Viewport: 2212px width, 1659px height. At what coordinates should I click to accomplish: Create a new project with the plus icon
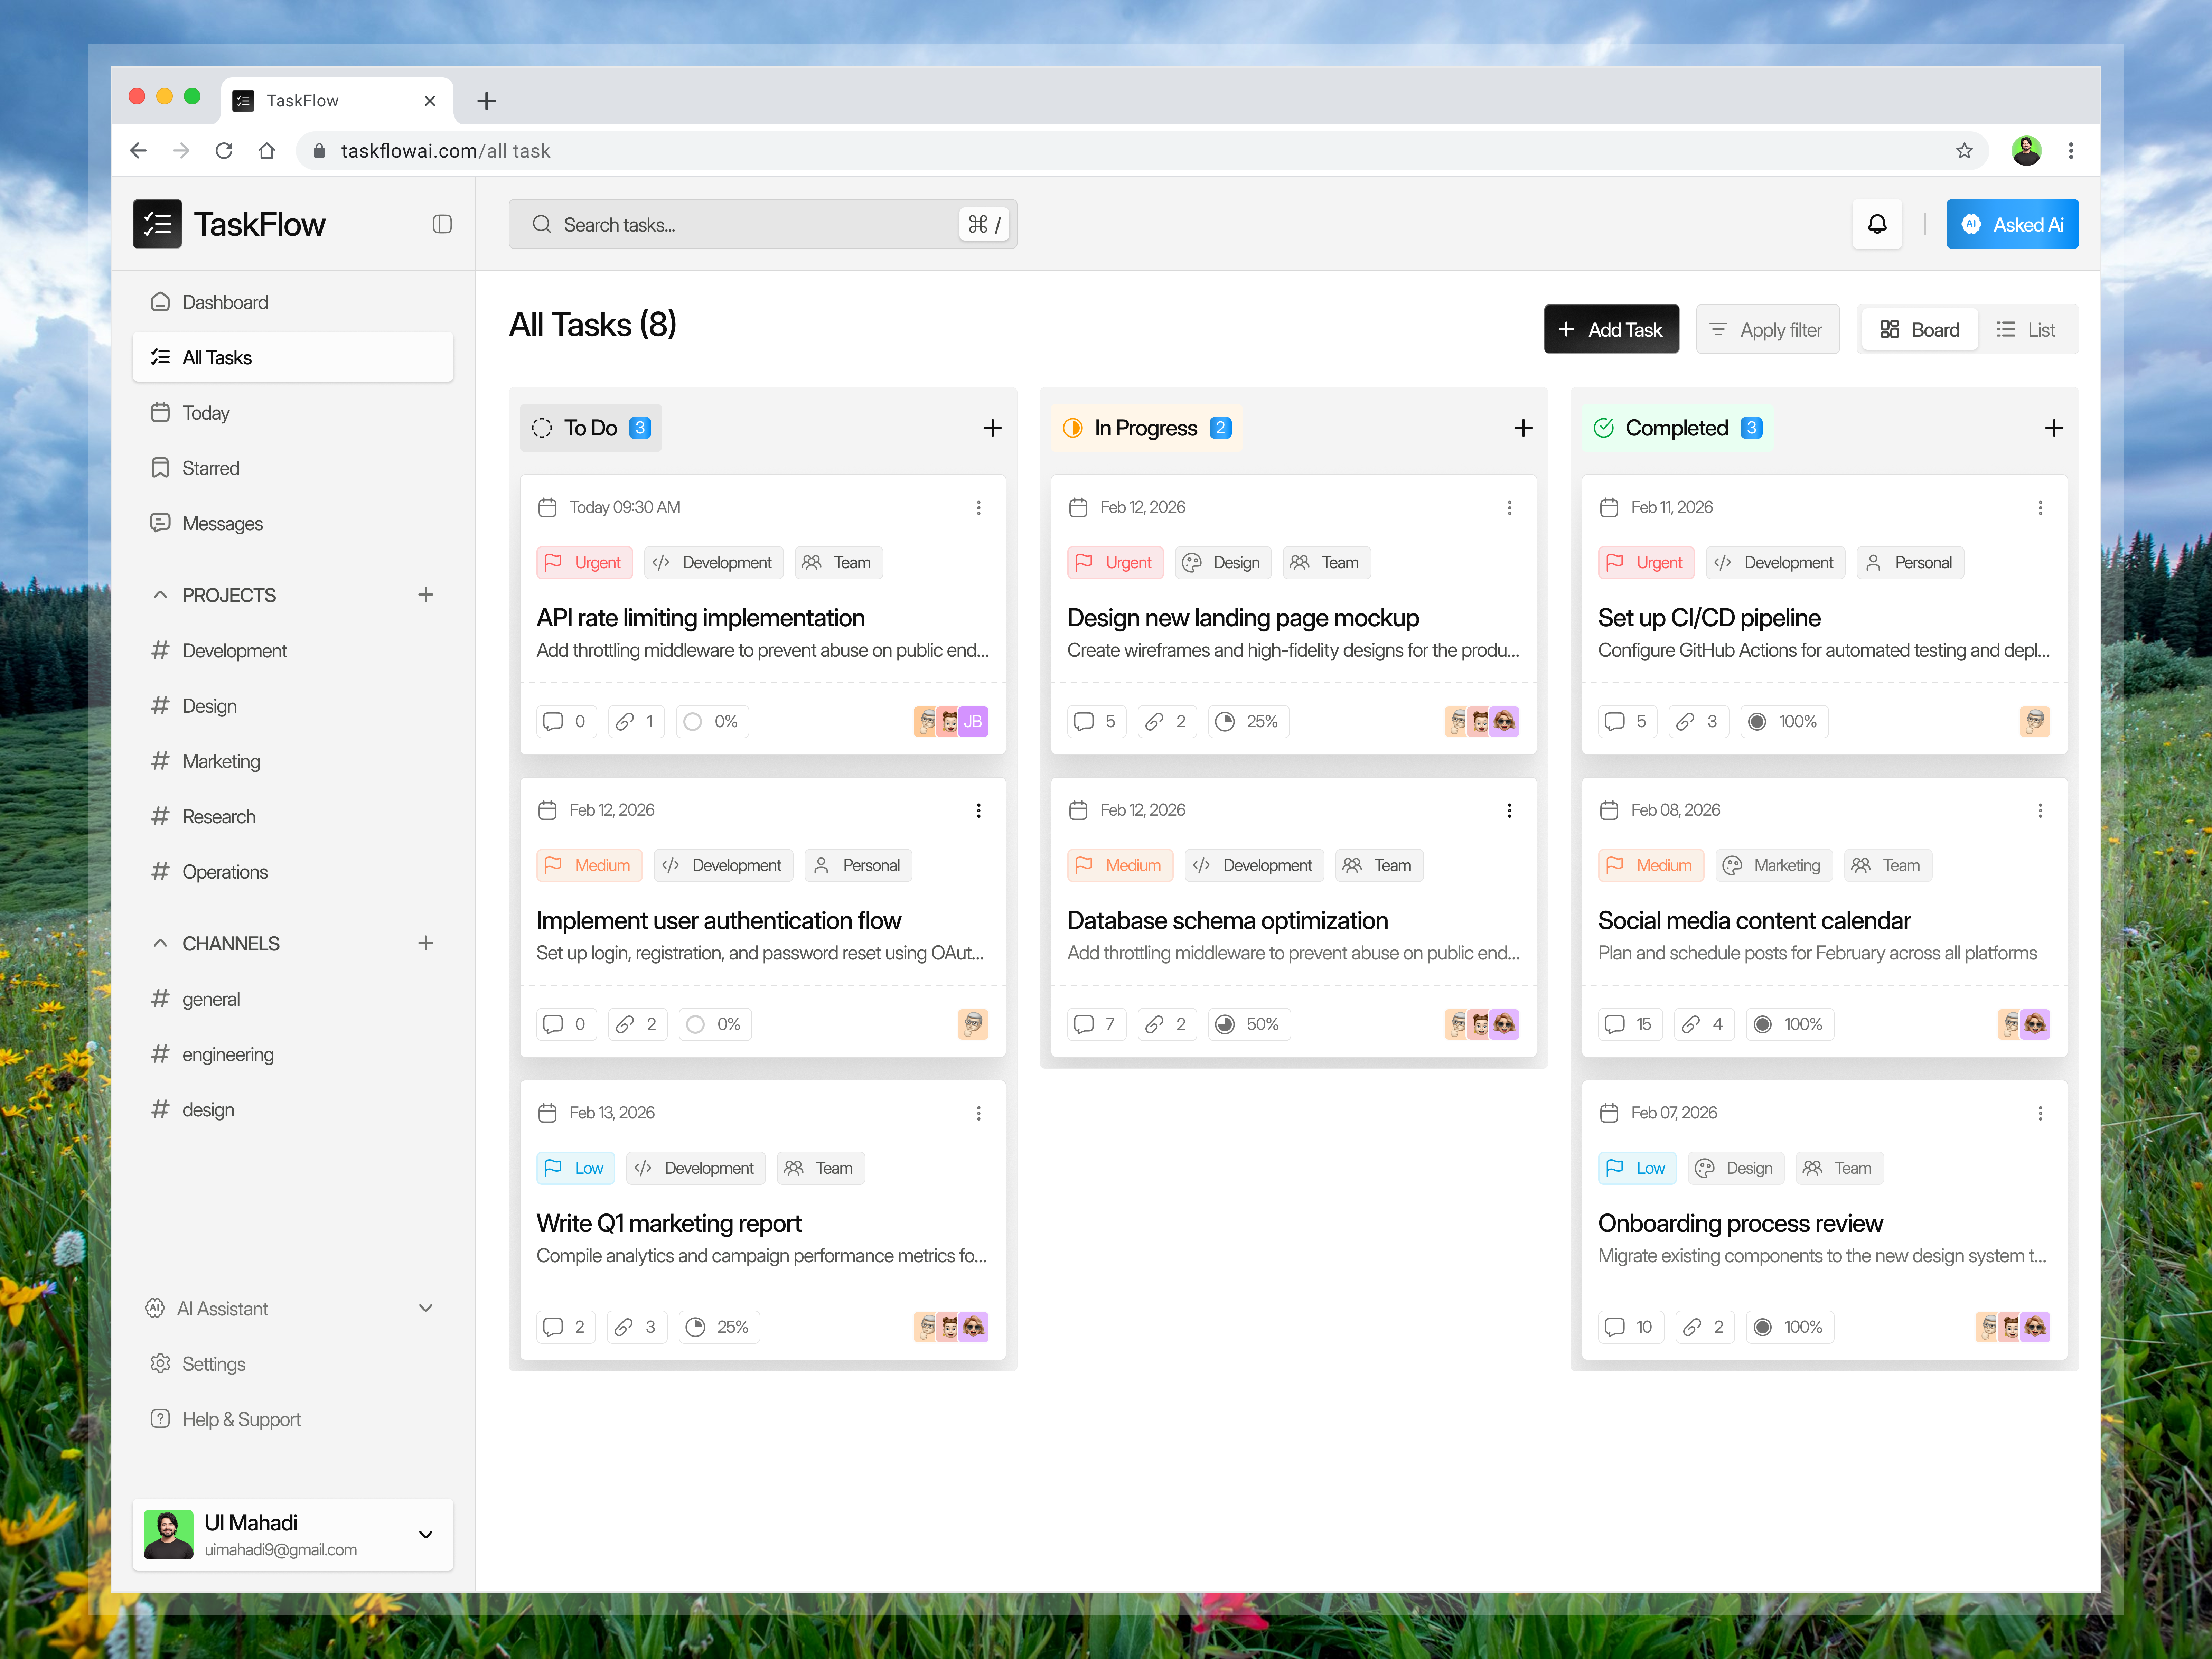(426, 594)
